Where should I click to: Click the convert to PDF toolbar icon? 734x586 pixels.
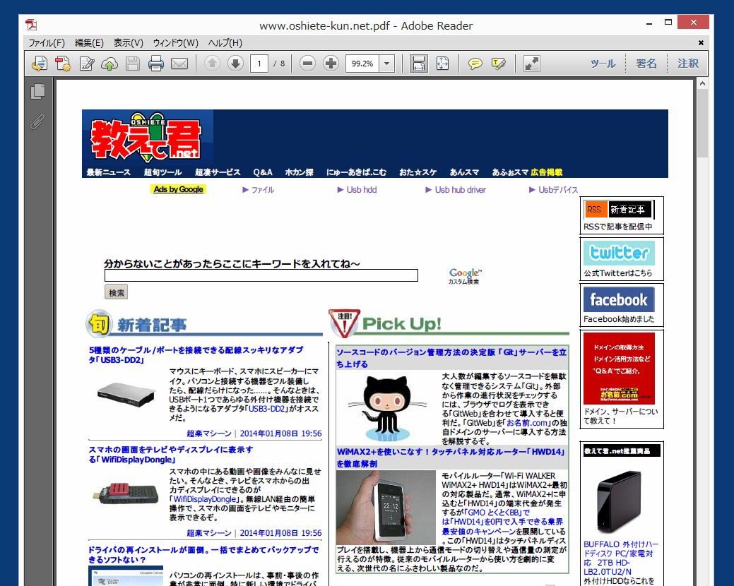tap(63, 63)
